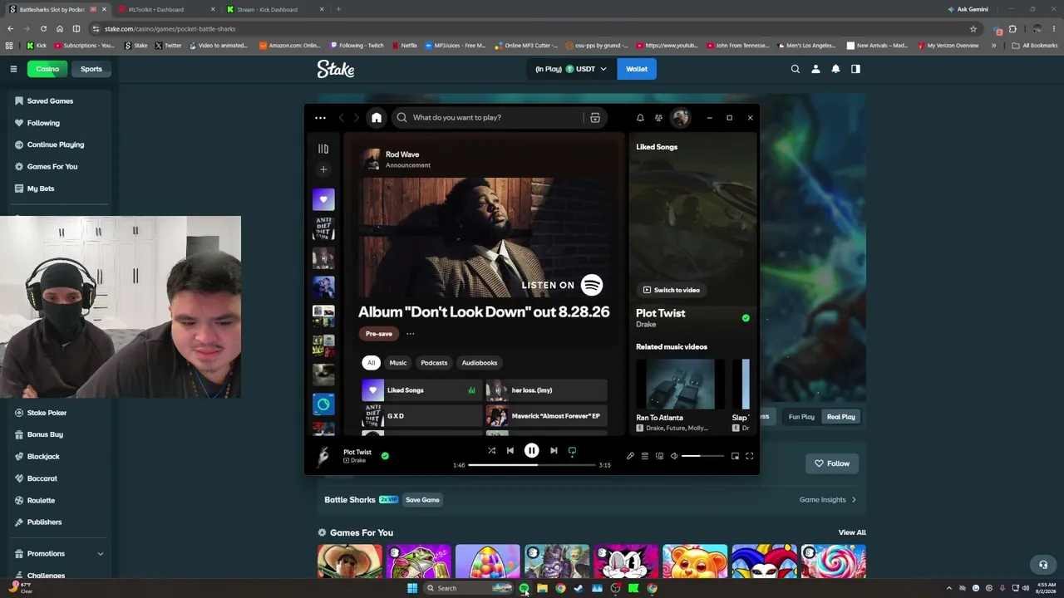Open her loss. (imy) shortcut card

pos(546,390)
